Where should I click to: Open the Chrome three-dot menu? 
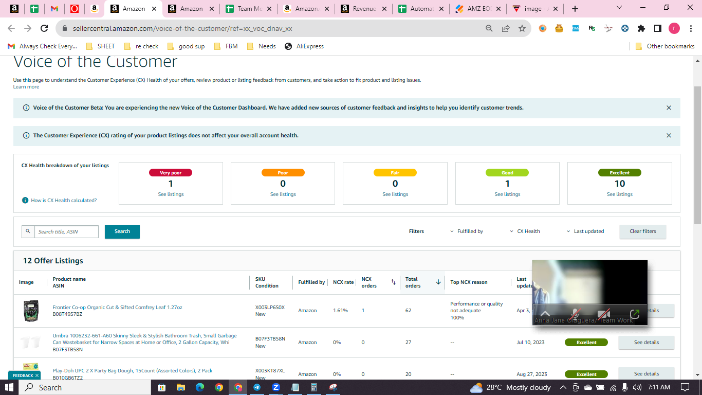(x=690, y=28)
